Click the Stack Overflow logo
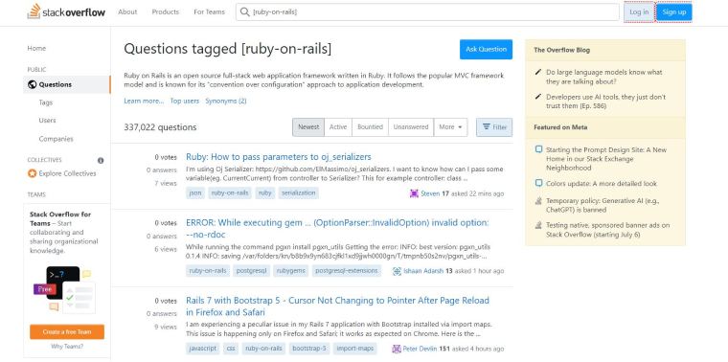Viewport: 728px width, 362px height. [x=66, y=11]
